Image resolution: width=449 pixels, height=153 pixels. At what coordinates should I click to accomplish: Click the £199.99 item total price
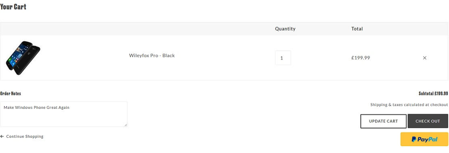(x=361, y=58)
